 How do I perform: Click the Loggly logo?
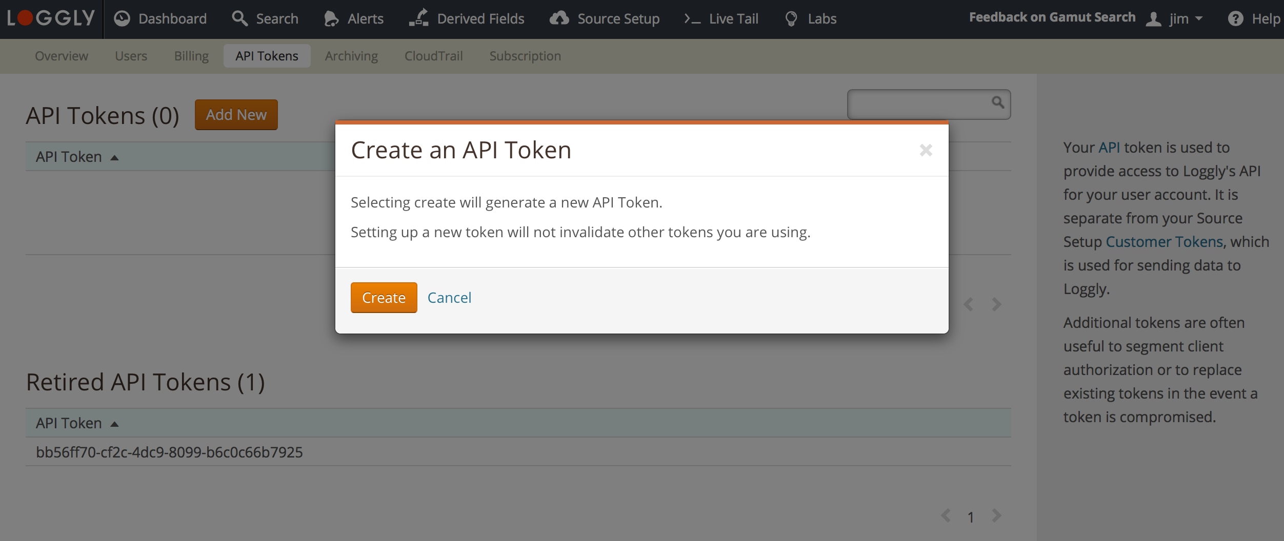point(51,18)
